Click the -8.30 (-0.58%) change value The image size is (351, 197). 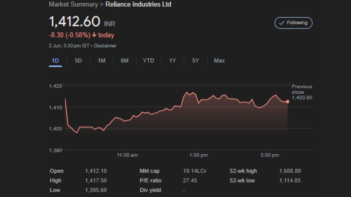pos(70,35)
